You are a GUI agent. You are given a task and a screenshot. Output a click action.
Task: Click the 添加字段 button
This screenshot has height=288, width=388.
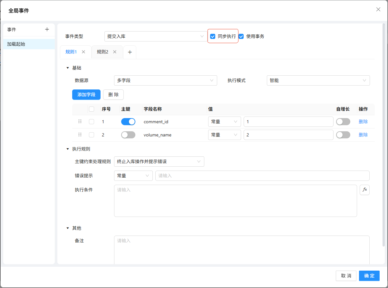coord(86,95)
